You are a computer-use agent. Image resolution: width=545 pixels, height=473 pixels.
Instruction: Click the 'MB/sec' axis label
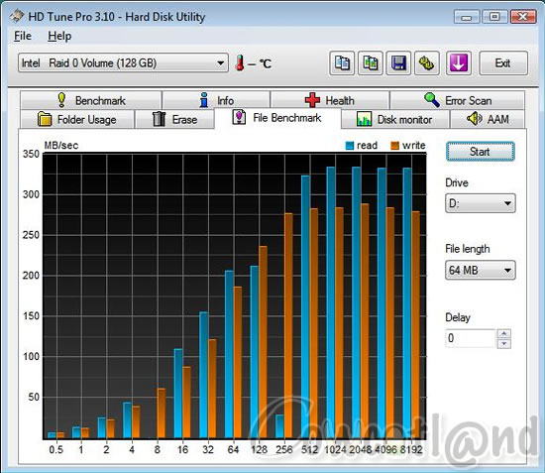pyautogui.click(x=61, y=146)
